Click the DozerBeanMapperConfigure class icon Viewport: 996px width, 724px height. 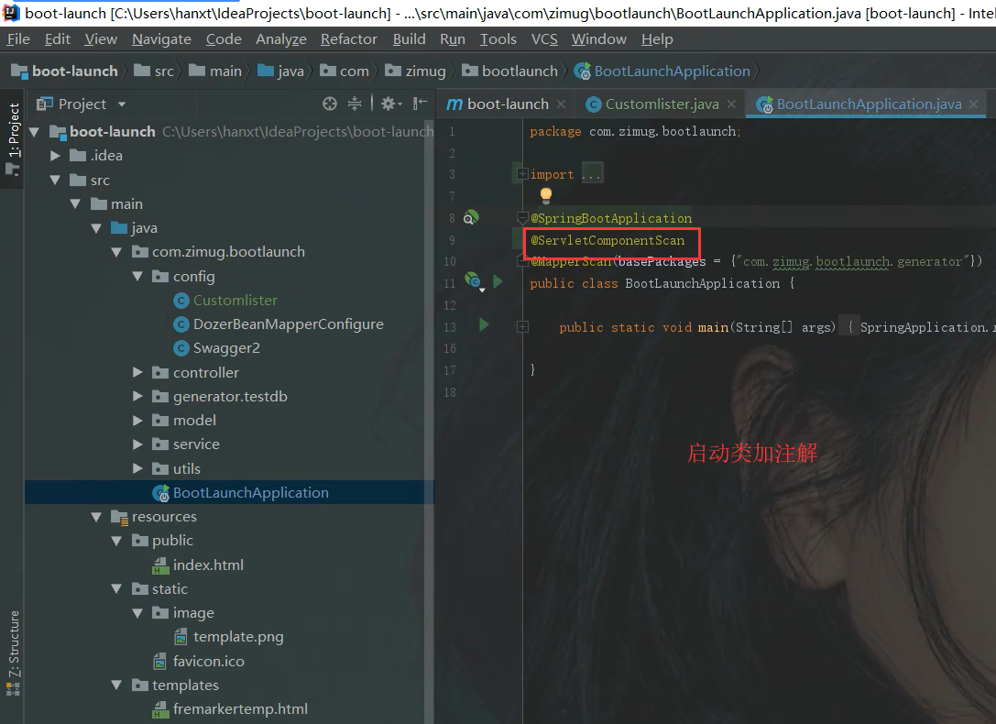point(181,324)
